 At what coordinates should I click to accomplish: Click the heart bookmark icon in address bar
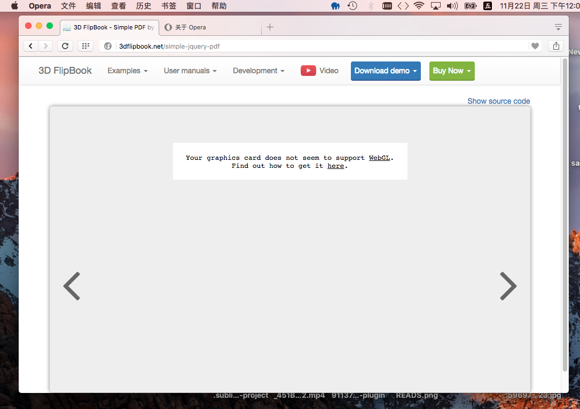coord(535,46)
